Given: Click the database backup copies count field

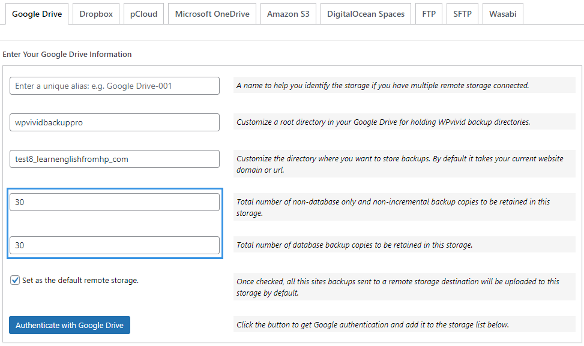Looking at the screenshot, I should (115, 245).
